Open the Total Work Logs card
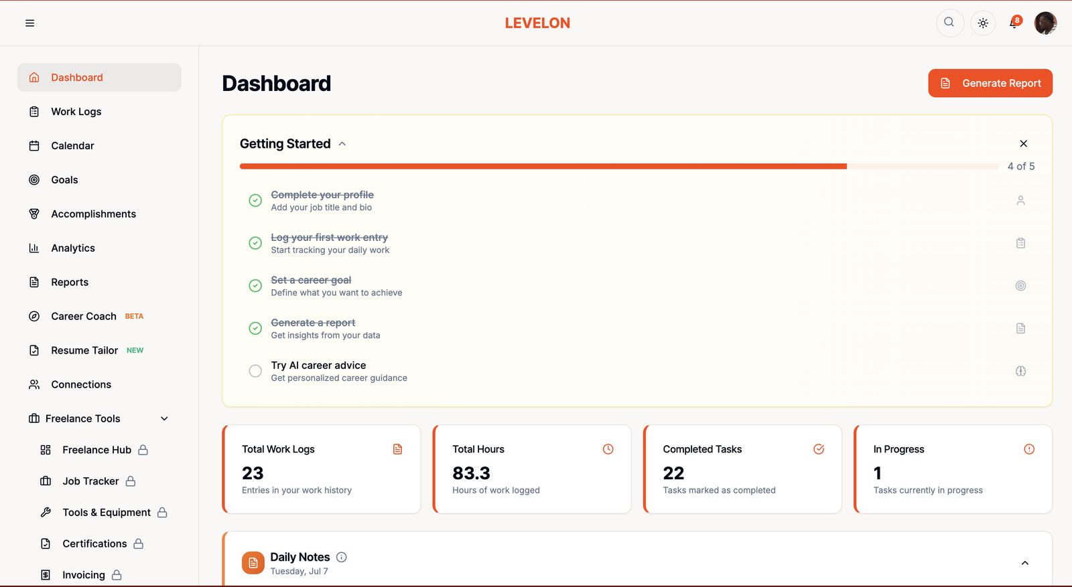1072x587 pixels. point(322,469)
